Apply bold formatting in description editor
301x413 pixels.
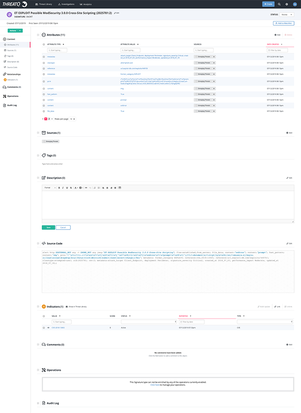click(59, 188)
